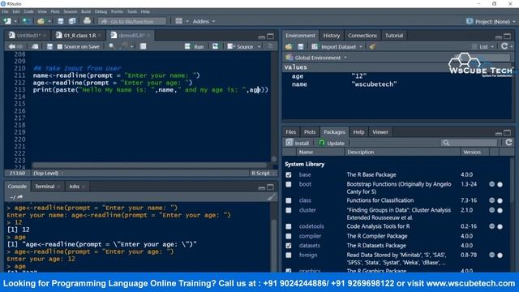Open Import Dataset dropdown
This screenshot has width=519, height=292.
pos(337,47)
